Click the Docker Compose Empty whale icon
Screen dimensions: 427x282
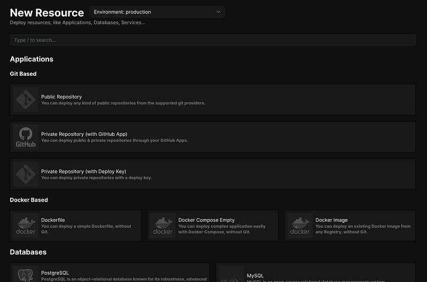click(163, 225)
